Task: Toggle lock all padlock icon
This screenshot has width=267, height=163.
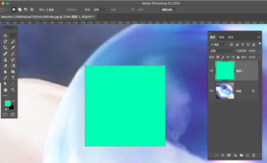Action: 238,57
